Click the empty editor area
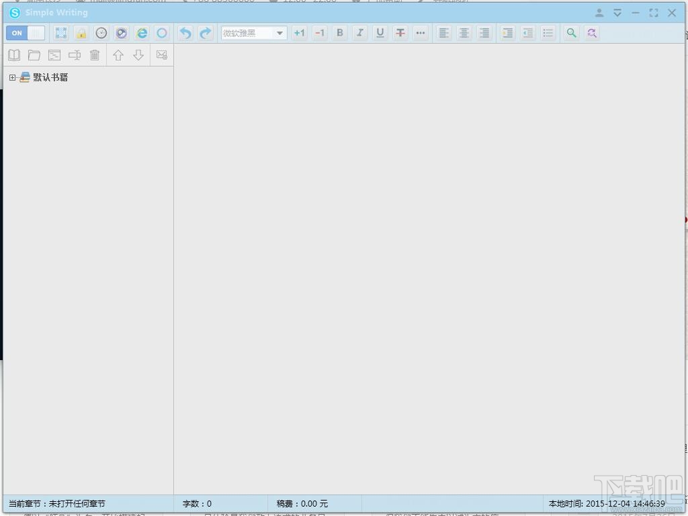 point(429,269)
